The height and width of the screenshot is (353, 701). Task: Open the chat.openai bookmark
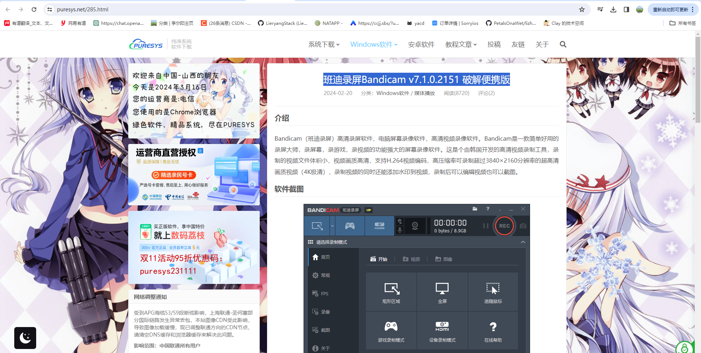point(118,23)
